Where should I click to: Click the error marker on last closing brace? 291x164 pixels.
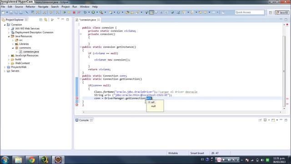coord(77,105)
